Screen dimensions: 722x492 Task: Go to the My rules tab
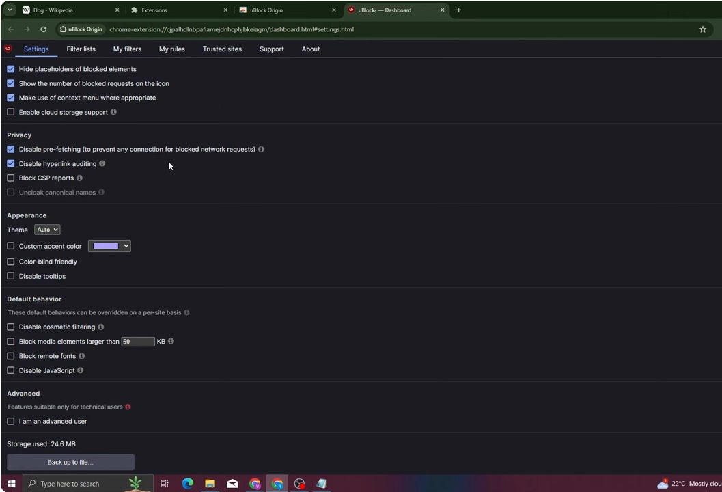(171, 49)
